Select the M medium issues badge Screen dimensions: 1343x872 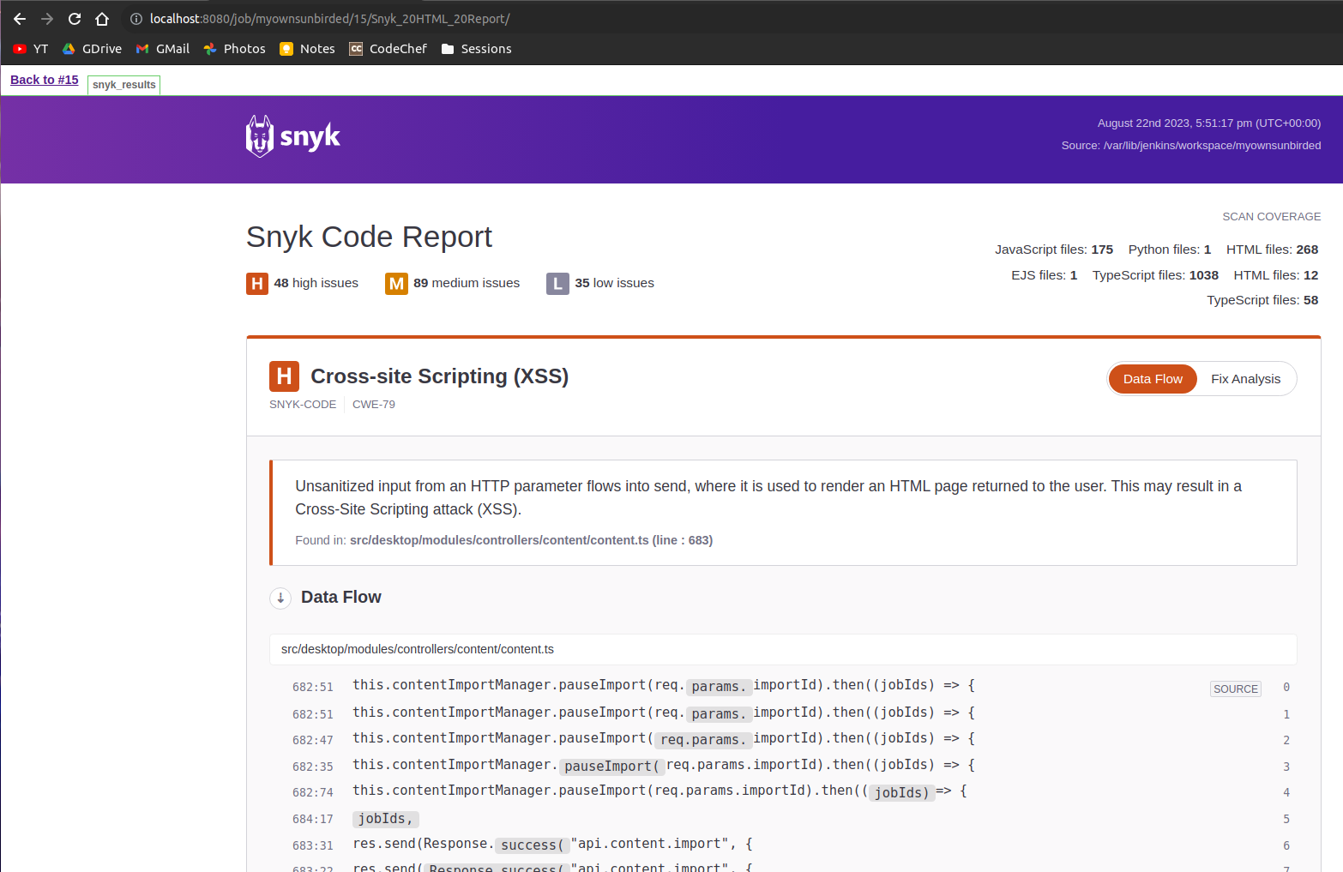coord(396,283)
